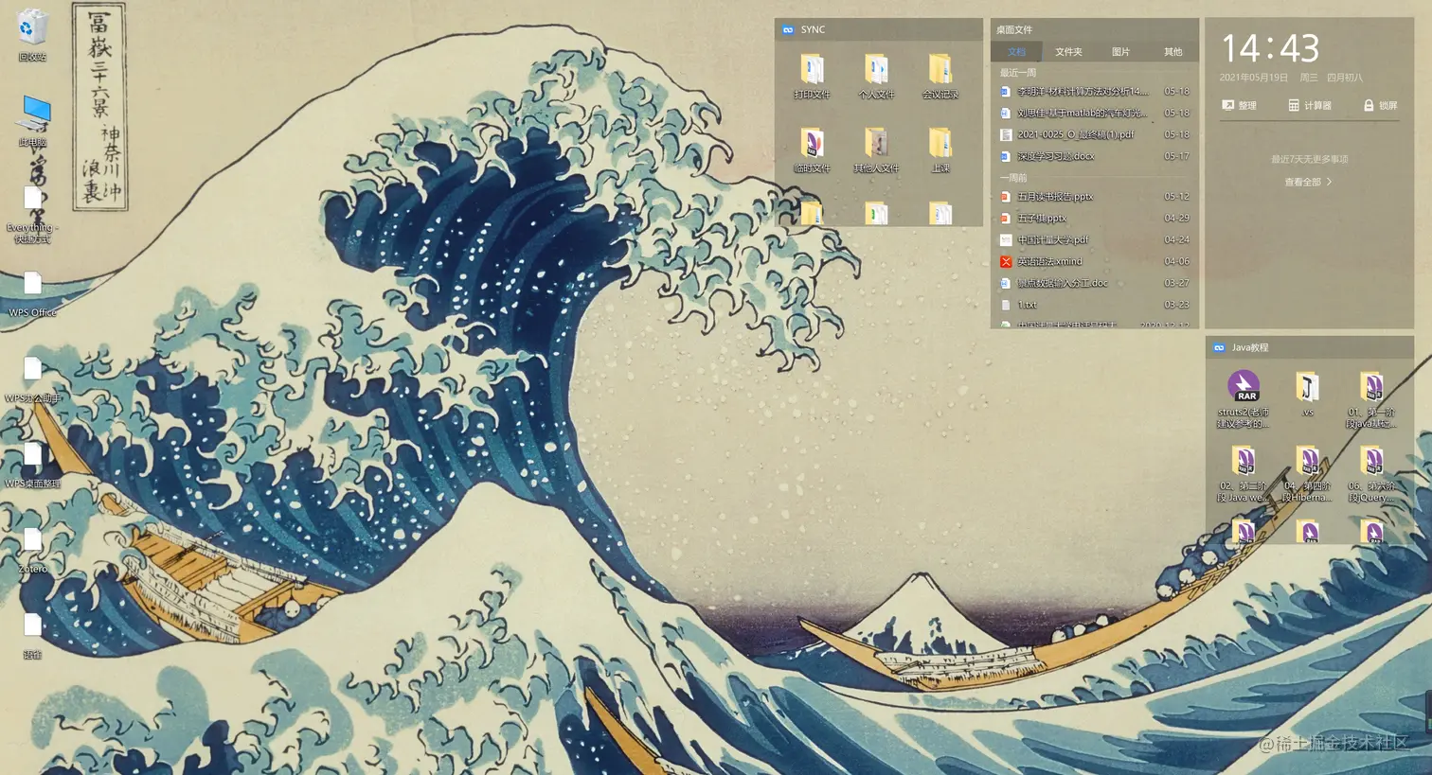This screenshot has width=1432, height=775.
Task: Select the Zotero desktop shortcut
Action: [32, 551]
